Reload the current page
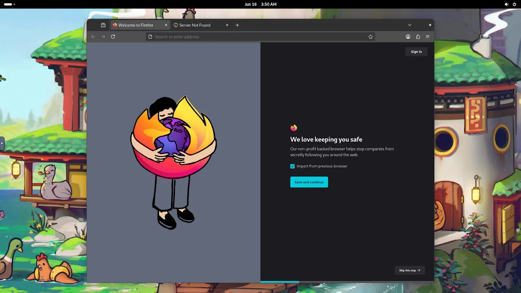521x293 pixels. tap(113, 37)
